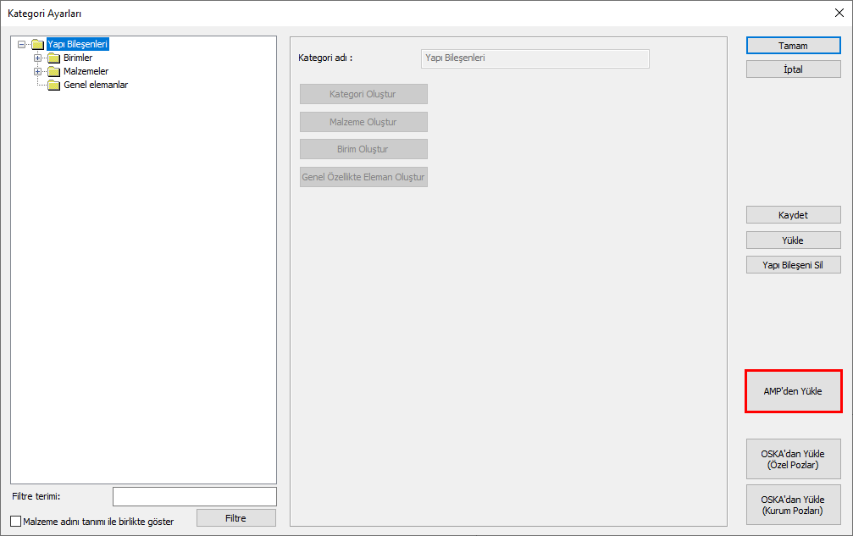This screenshot has height=536, width=853.
Task: Click the Yapı Bileşenleri folder icon
Action: pos(37,45)
